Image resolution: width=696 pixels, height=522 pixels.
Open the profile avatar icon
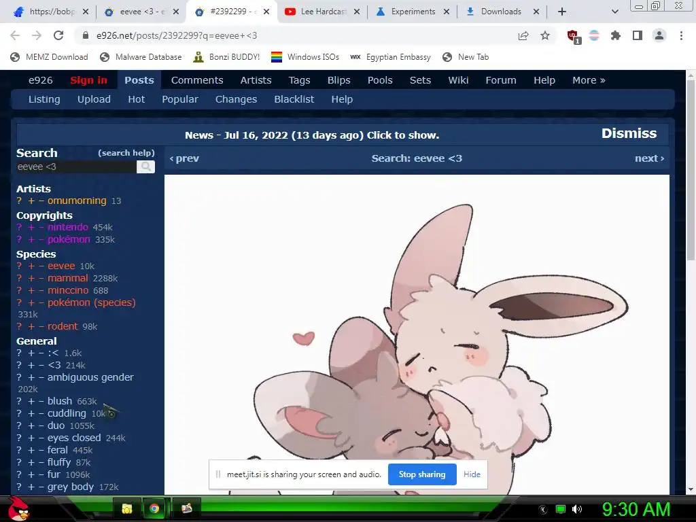659,35
